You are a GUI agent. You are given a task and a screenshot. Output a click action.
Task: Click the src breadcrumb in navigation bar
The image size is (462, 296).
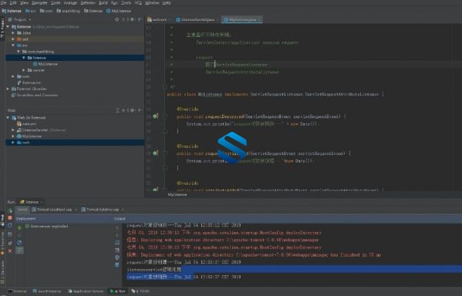[30, 11]
